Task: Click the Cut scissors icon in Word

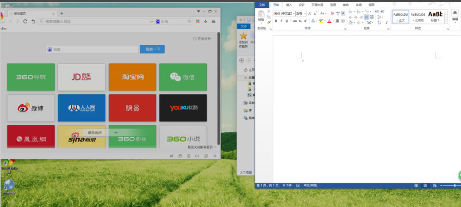Action: point(268,12)
